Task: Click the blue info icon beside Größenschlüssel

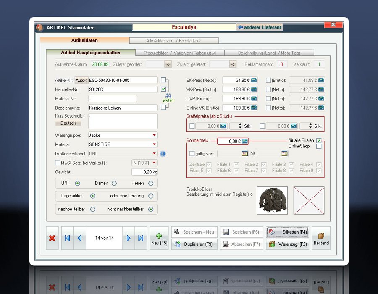Action: (163, 154)
